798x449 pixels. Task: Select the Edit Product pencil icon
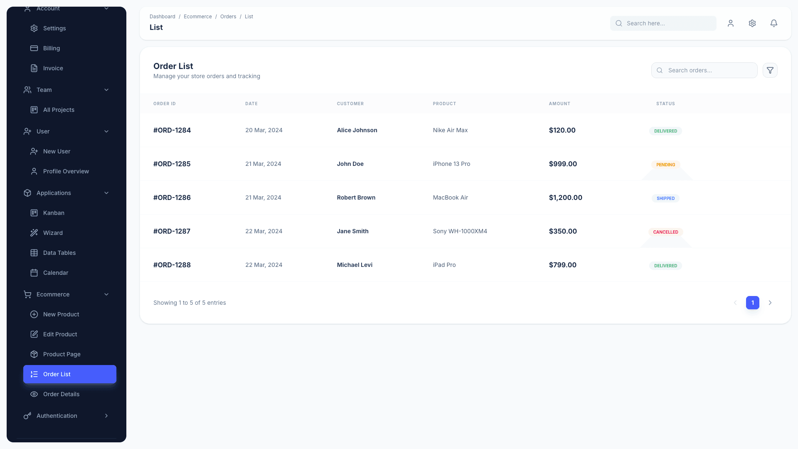34,334
